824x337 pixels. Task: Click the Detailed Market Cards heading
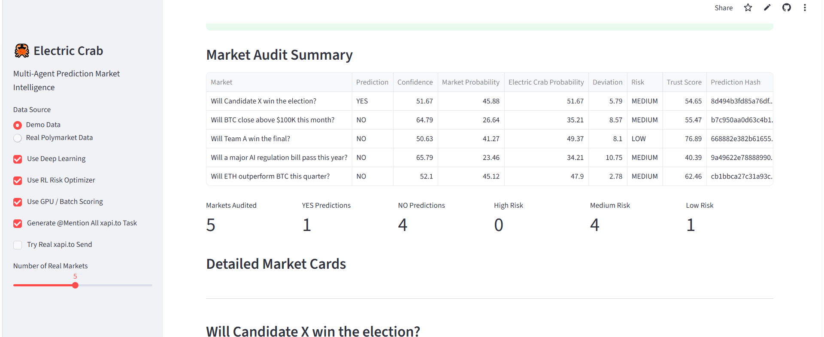[276, 264]
